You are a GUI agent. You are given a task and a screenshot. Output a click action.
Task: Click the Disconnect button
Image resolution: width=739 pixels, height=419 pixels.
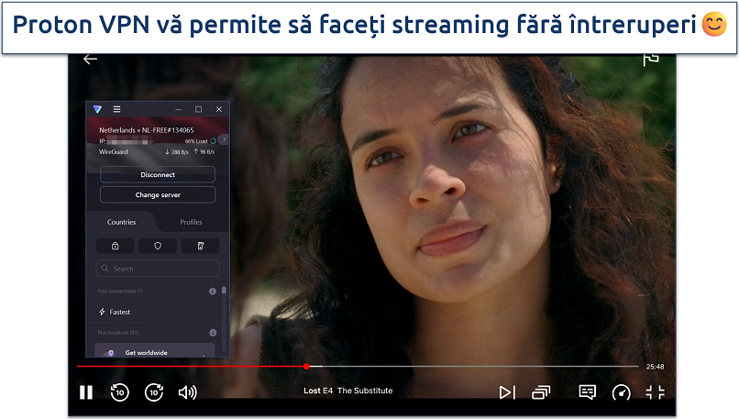(x=158, y=174)
